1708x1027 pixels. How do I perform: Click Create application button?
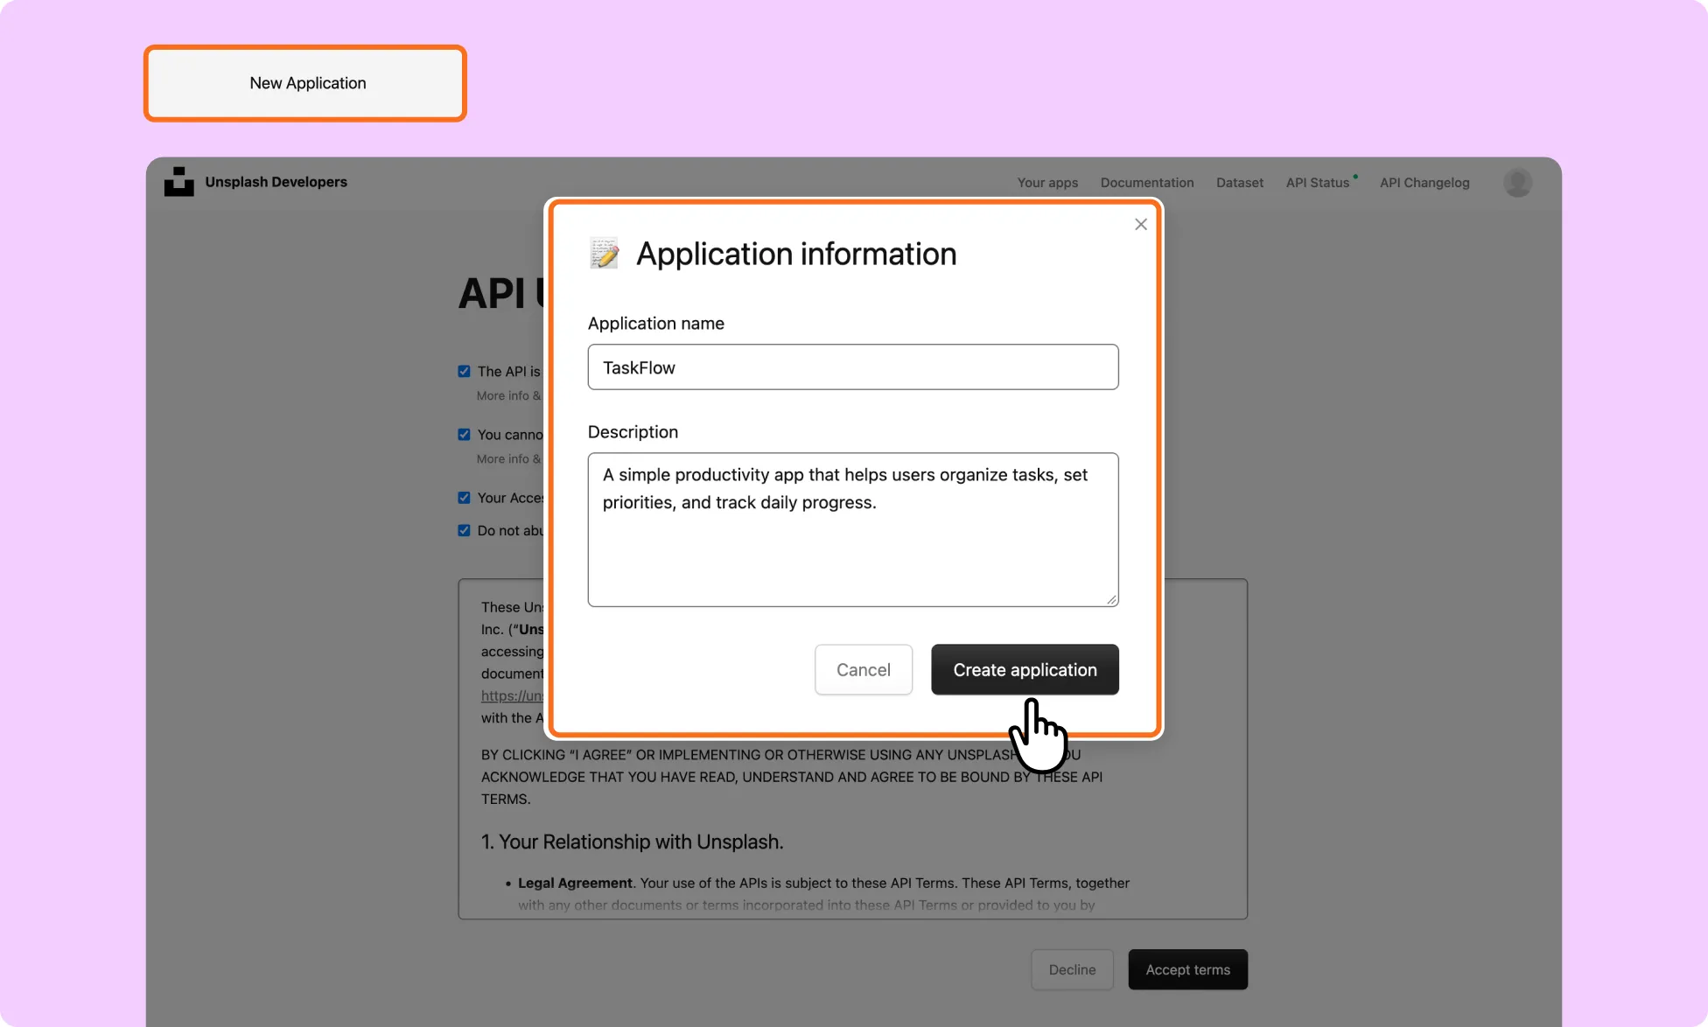tap(1025, 670)
